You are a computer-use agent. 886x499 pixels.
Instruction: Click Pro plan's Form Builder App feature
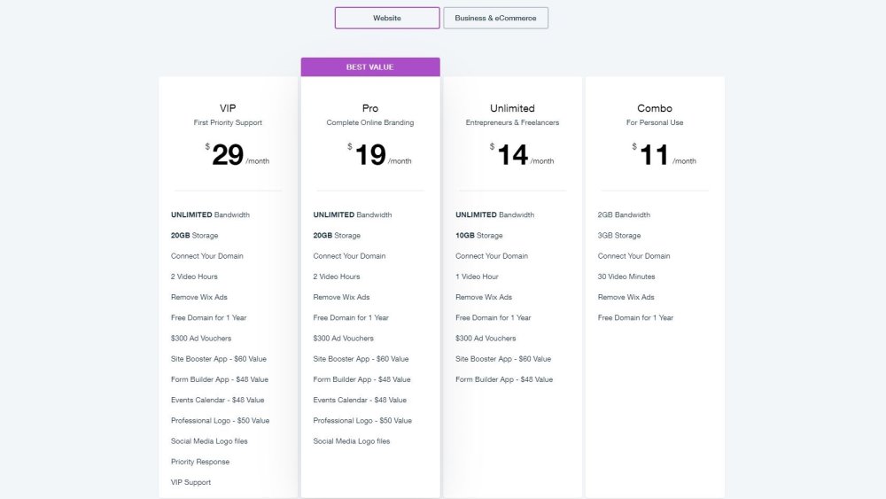pos(362,379)
